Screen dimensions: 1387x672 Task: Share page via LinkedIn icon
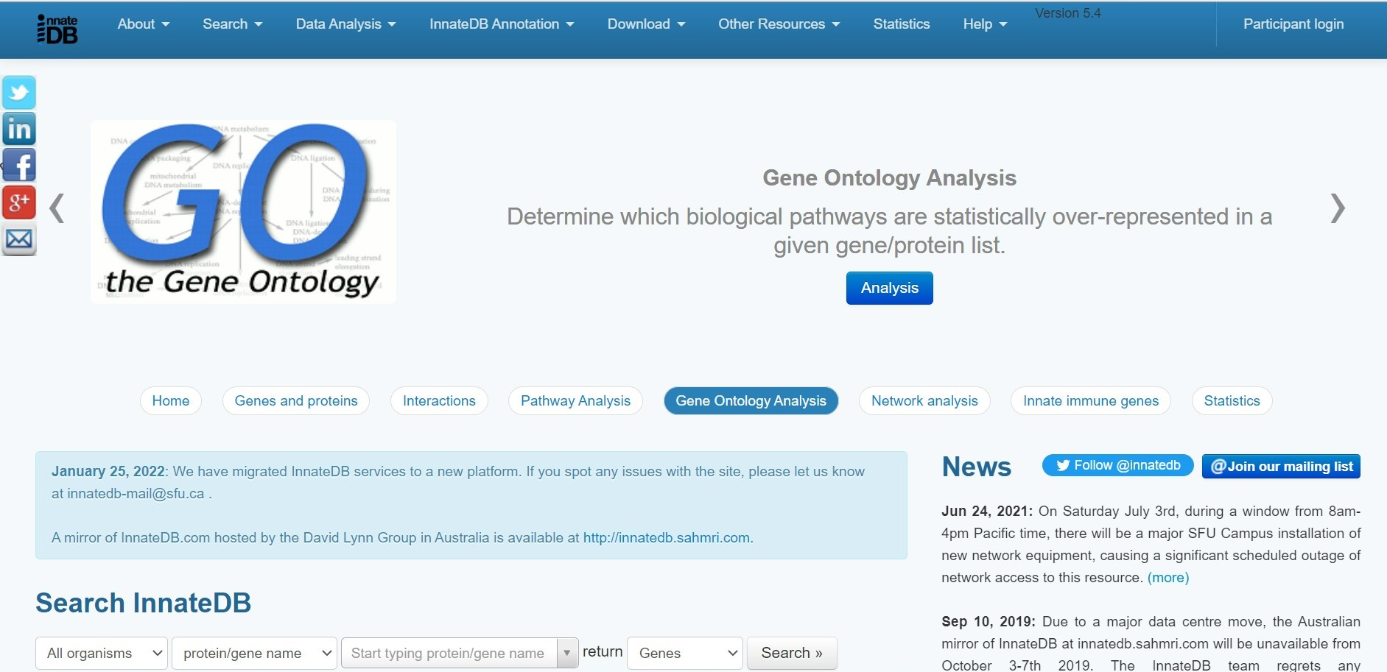19,130
